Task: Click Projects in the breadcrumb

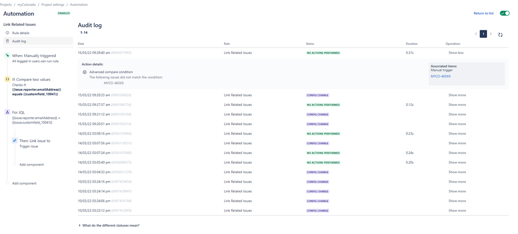Action: [6, 5]
